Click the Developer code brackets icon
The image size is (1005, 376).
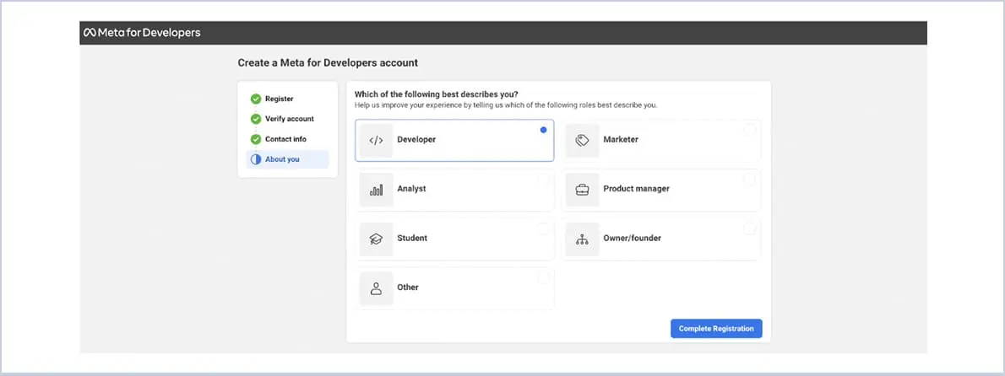pos(376,141)
